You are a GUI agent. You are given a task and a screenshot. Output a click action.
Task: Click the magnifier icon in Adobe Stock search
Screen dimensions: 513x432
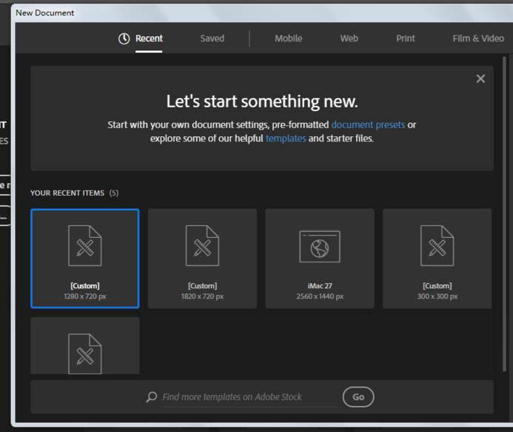[152, 397]
